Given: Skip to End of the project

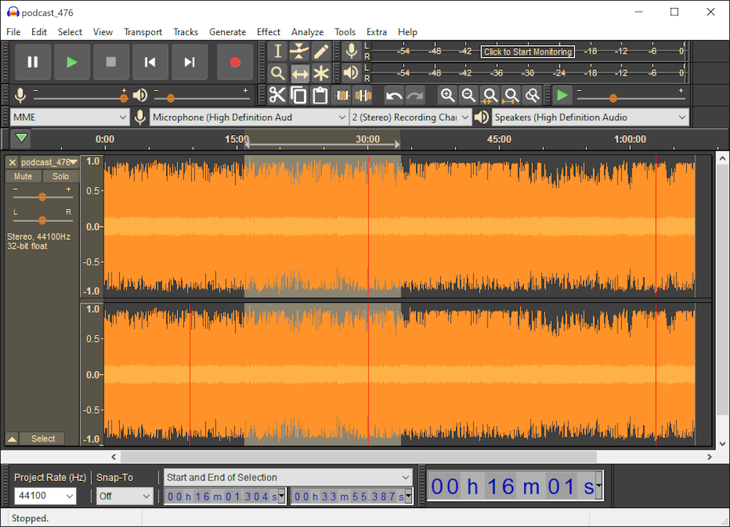Looking at the screenshot, I should (189, 62).
